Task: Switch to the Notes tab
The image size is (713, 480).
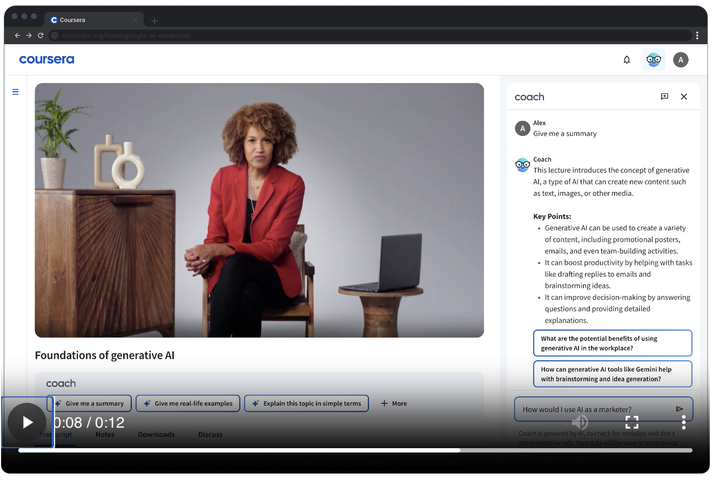Action: [x=105, y=435]
